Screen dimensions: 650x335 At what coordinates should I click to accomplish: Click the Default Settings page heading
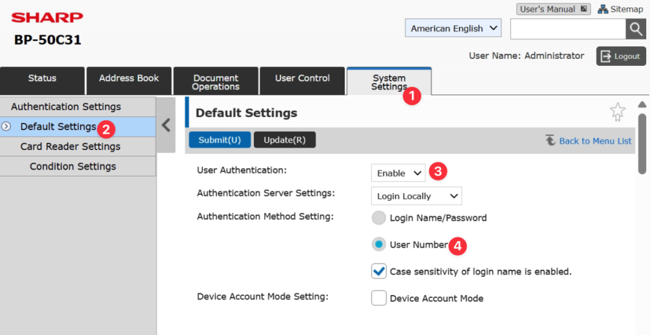pyautogui.click(x=246, y=113)
